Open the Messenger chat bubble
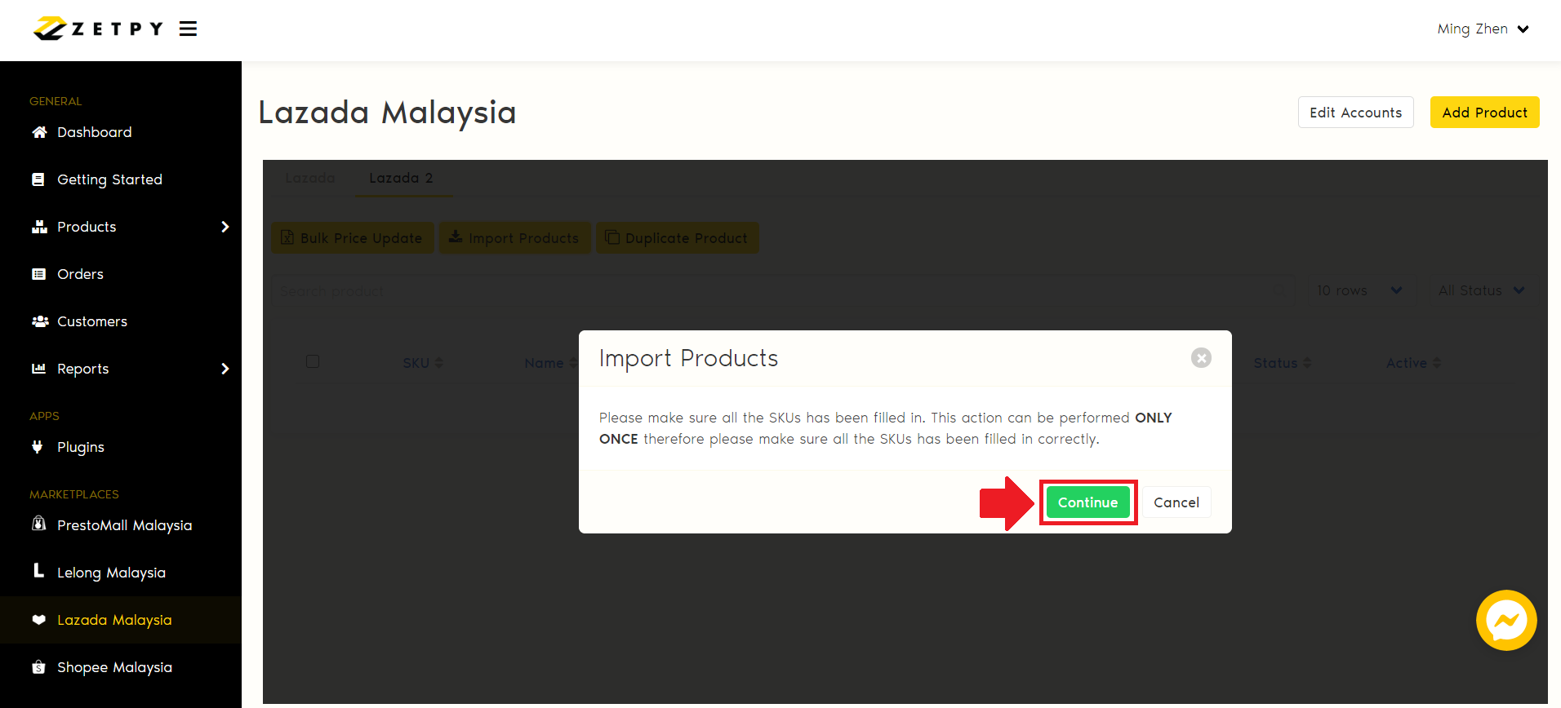The image size is (1561, 708). 1506,621
